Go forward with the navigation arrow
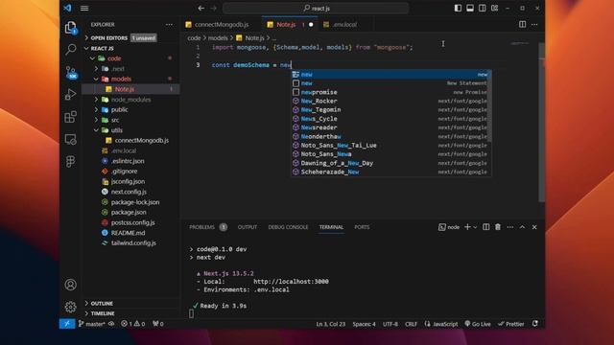Viewport: 614px width, 345px height. click(x=213, y=8)
